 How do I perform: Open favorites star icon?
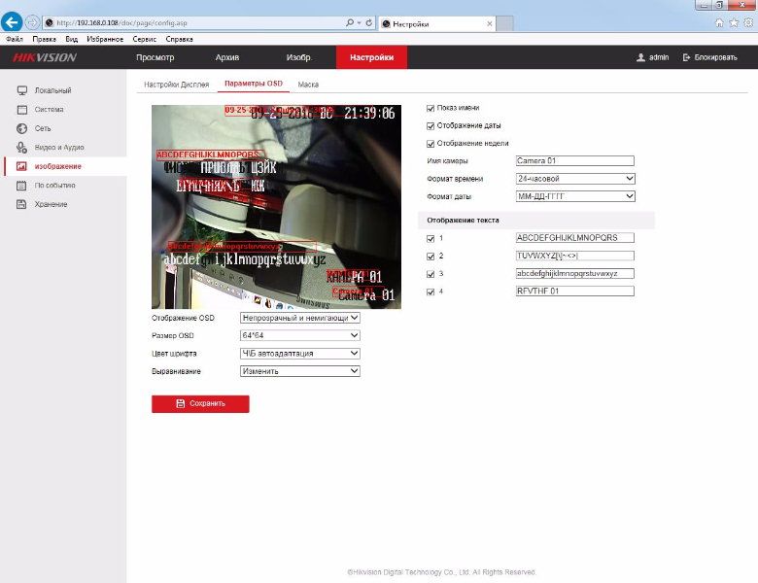734,22
